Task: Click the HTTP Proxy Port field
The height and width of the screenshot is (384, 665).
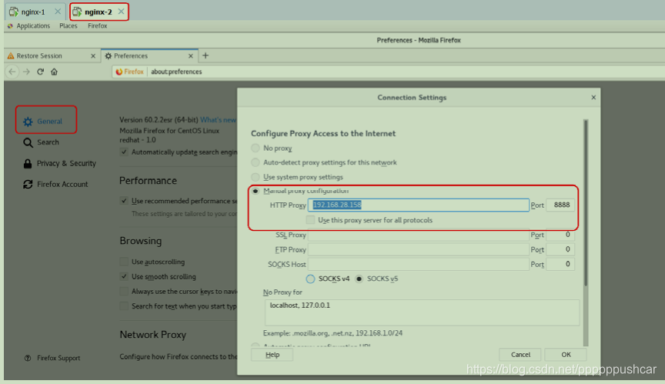Action: [x=560, y=205]
